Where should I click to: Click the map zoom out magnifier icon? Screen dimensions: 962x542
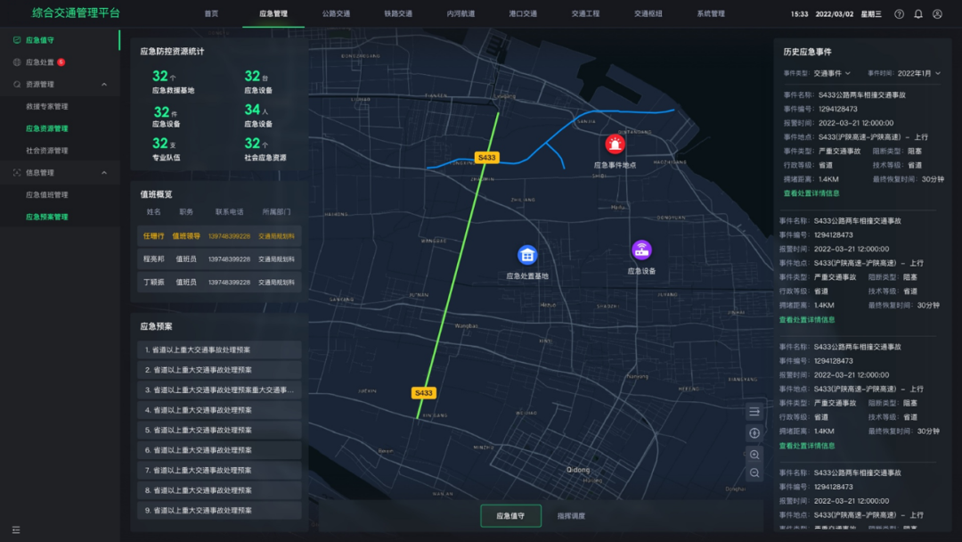coord(754,473)
